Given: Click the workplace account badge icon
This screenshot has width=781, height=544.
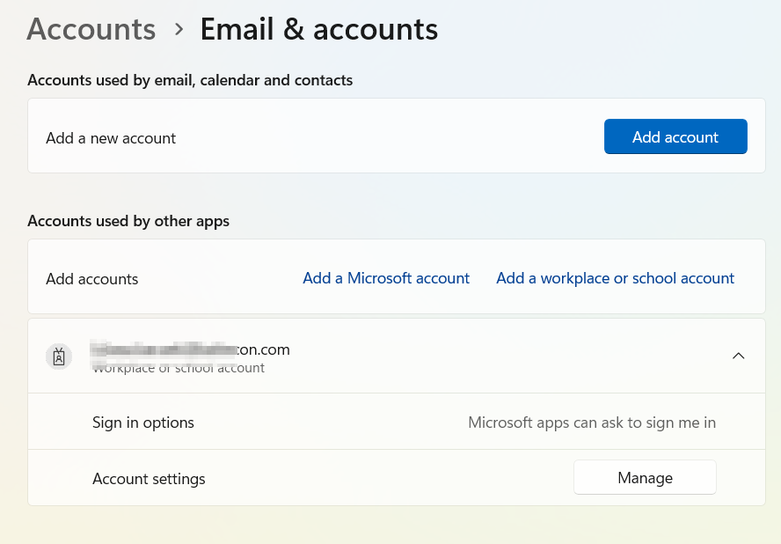Looking at the screenshot, I should pyautogui.click(x=59, y=357).
